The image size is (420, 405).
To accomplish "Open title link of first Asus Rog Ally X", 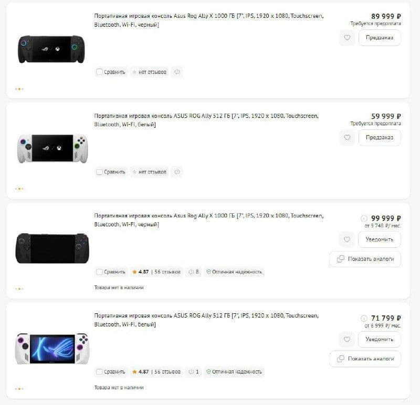I will point(208,20).
